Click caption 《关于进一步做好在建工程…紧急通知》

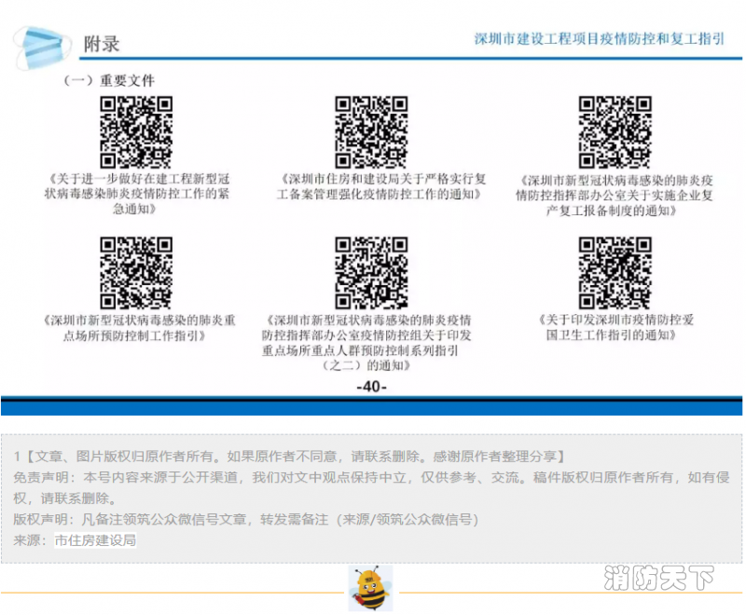coord(136,194)
